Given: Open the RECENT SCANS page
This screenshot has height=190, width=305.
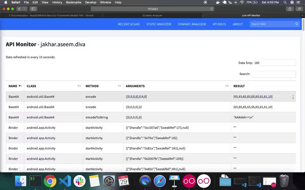Looking at the screenshot, I should coord(129,24).
